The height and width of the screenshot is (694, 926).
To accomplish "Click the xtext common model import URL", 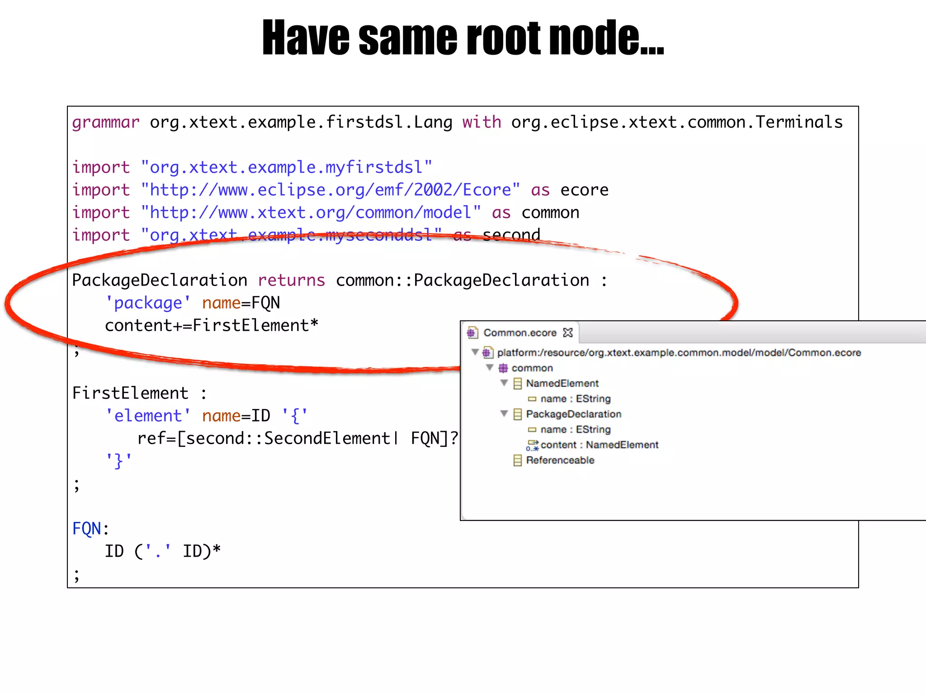I will [311, 213].
